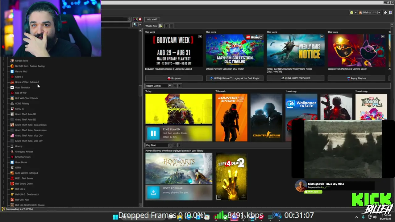The height and width of the screenshot is (222, 395).
Task: Click the Gears 5 game icon
Action: [x=12, y=77]
